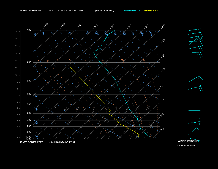Click the 100 pressure label at top left
This screenshot has height=169, width=218.
29,30
